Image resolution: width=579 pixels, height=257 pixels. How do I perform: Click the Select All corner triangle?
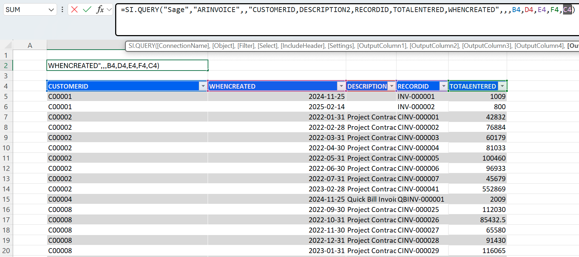pos(8,45)
